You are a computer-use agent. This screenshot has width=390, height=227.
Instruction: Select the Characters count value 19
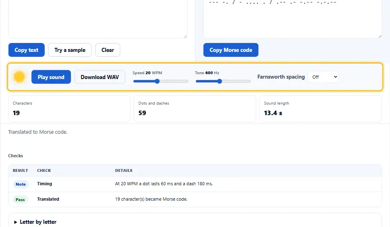(x=16, y=113)
